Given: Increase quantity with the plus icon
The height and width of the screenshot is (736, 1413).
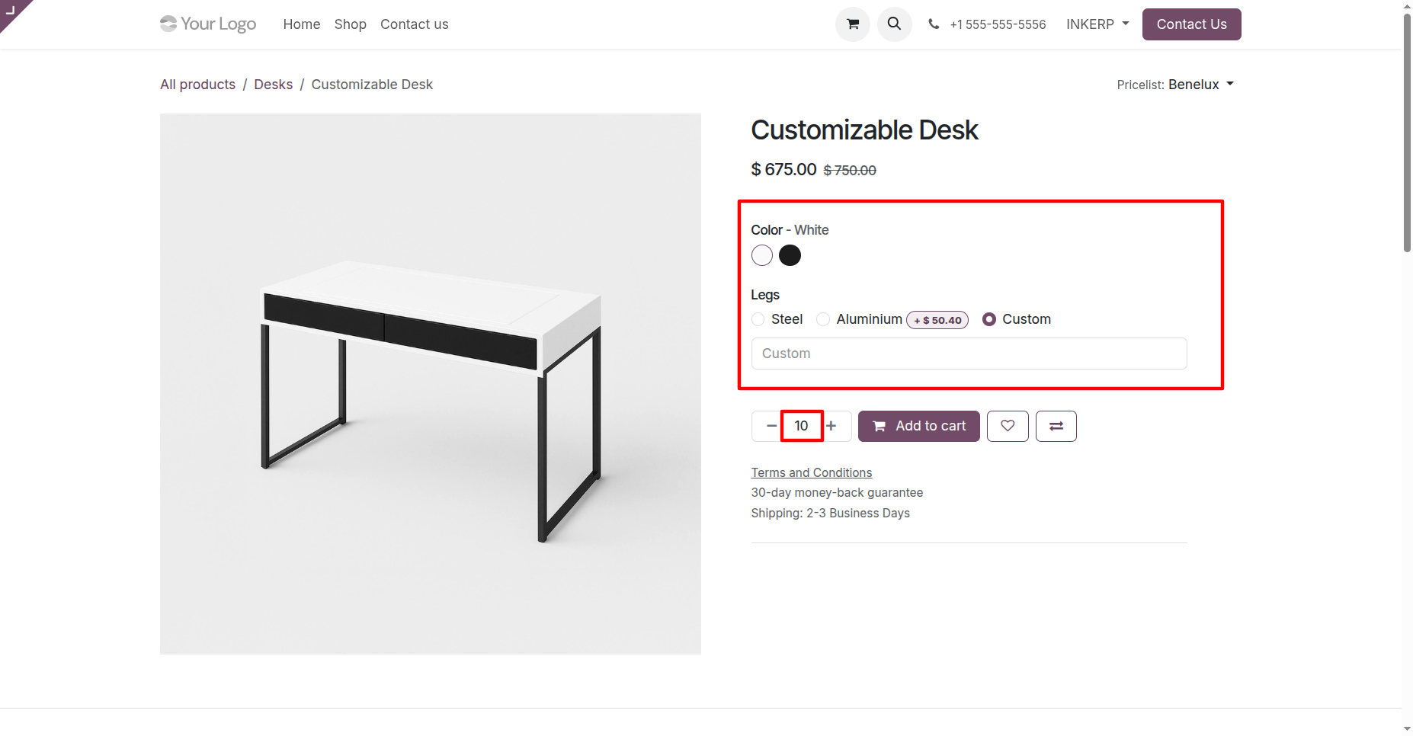Looking at the screenshot, I should tap(831, 426).
